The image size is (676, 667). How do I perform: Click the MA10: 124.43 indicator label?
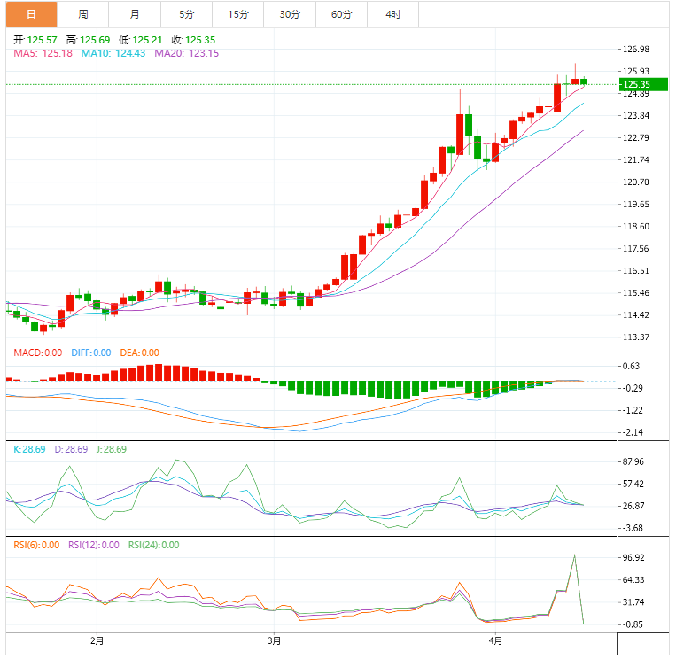[113, 54]
